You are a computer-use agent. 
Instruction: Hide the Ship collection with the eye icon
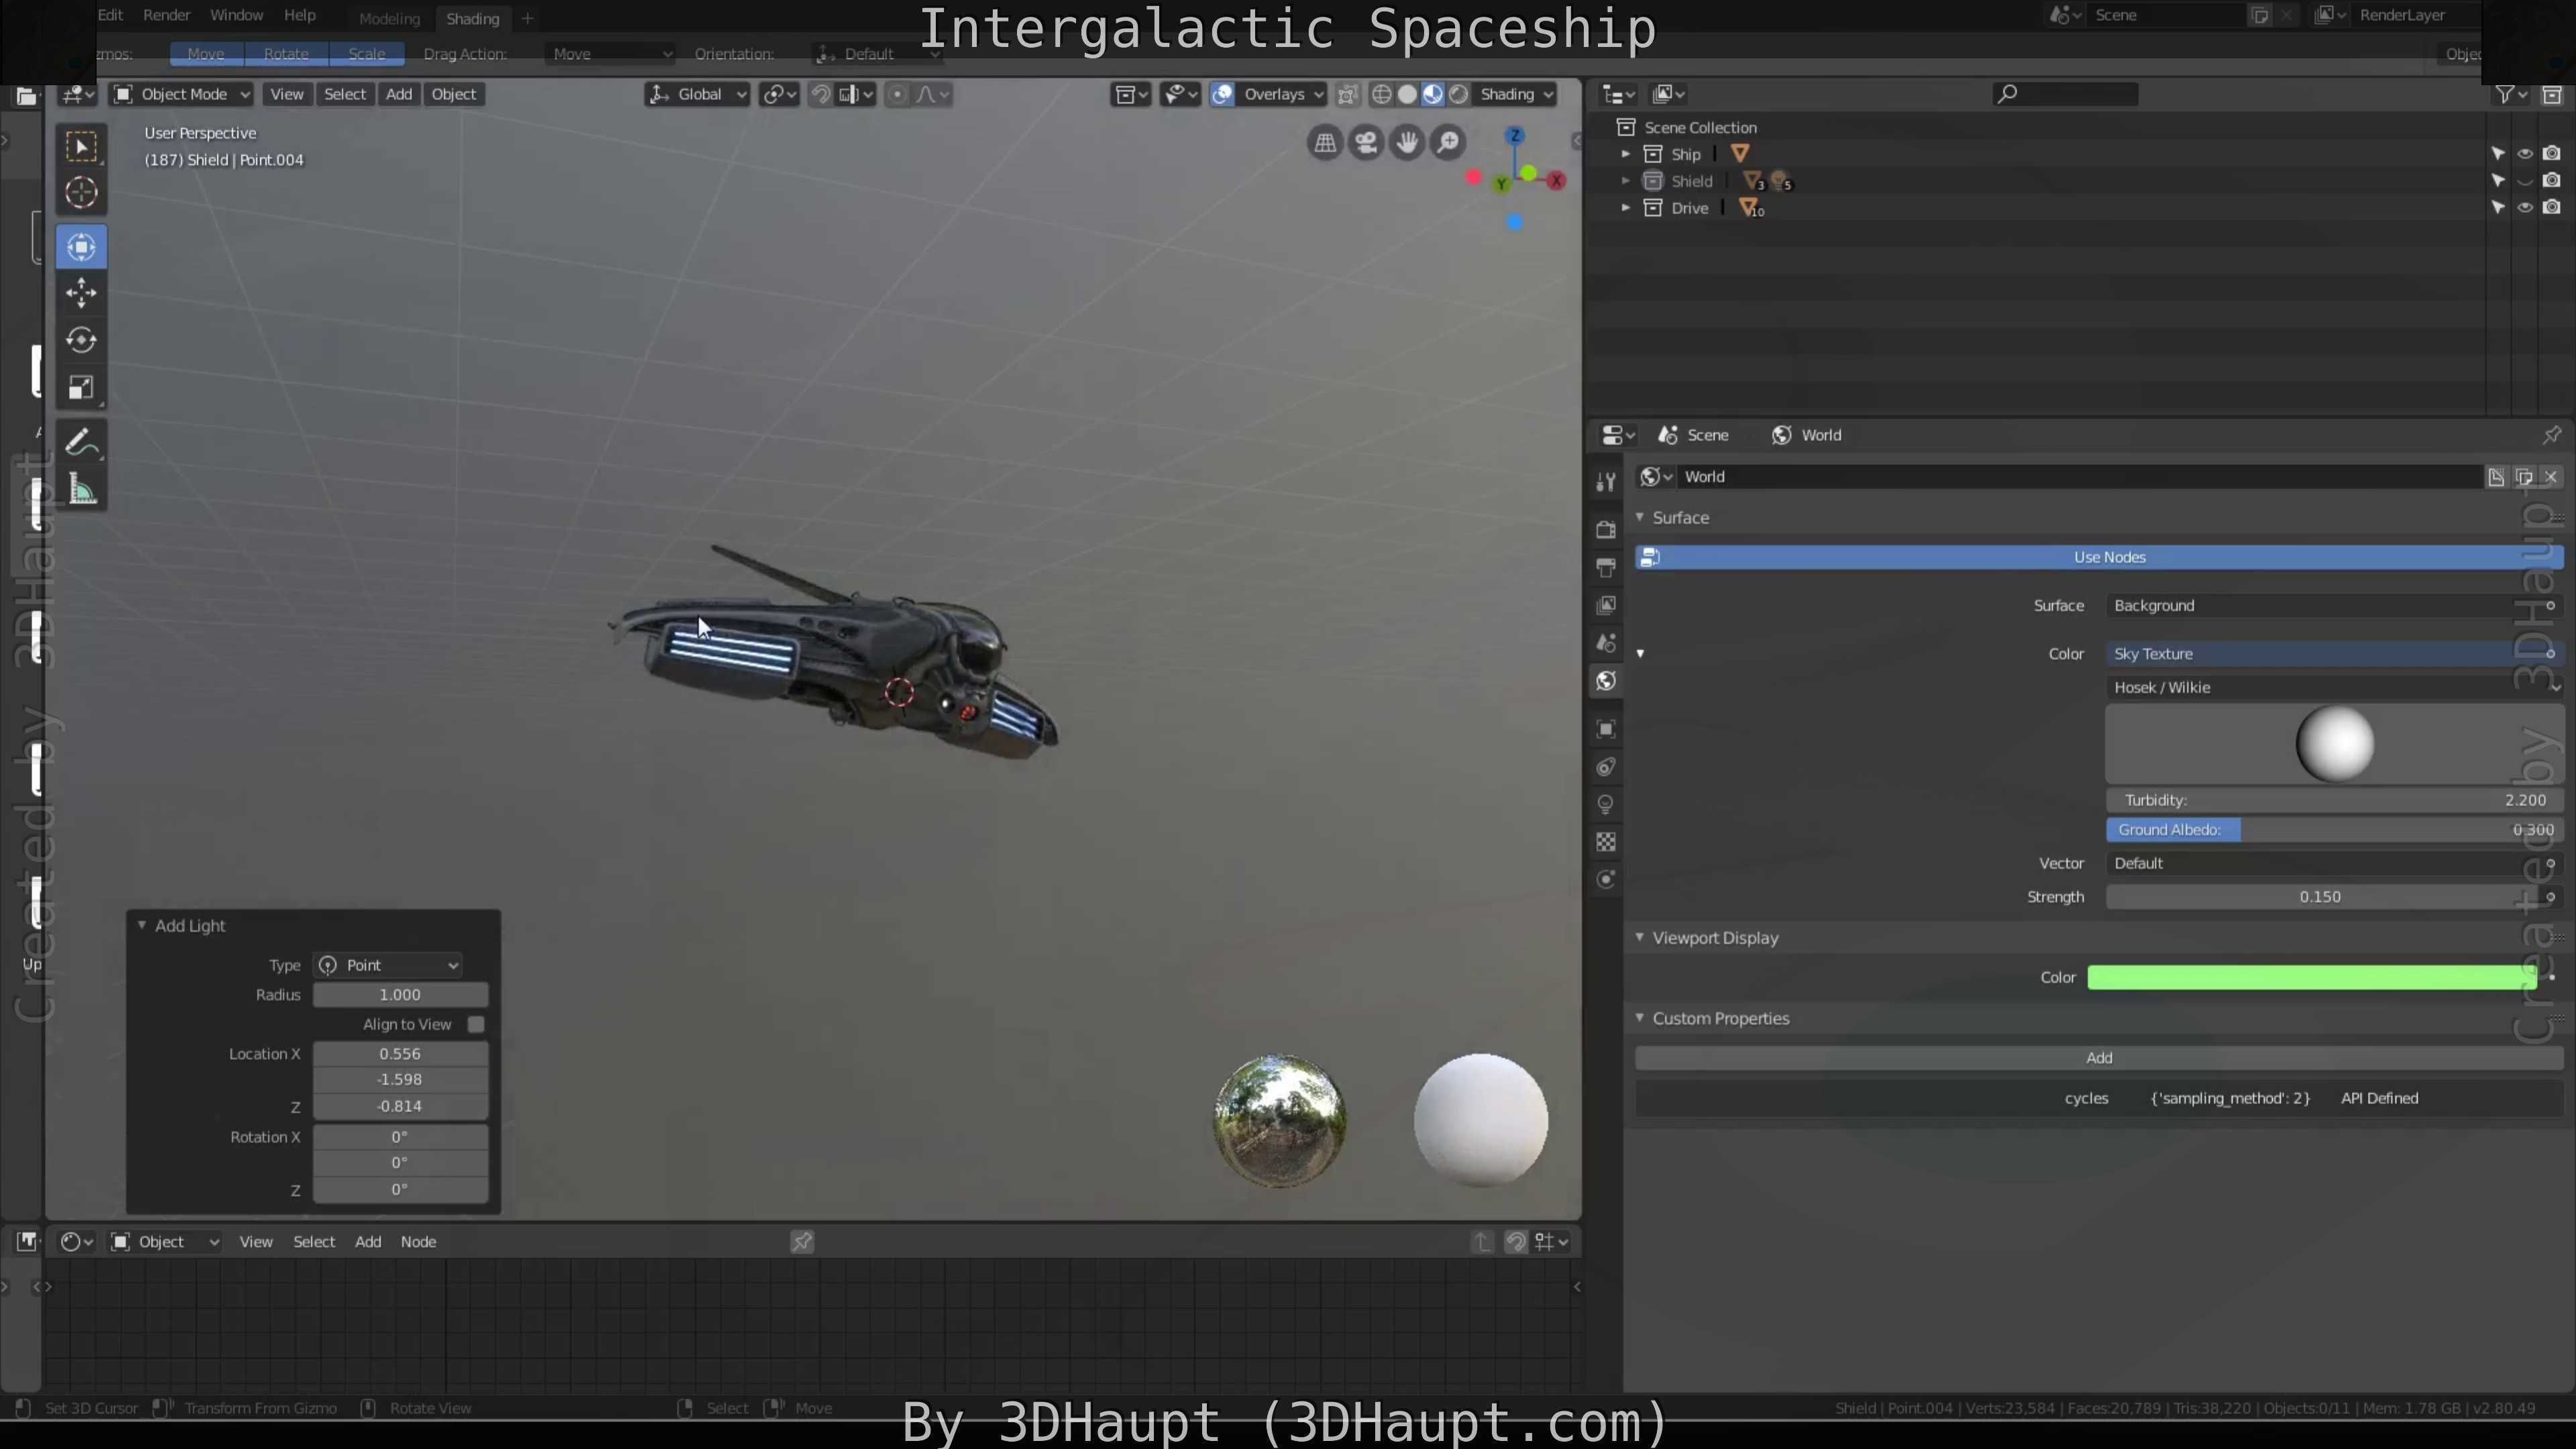(x=2524, y=154)
